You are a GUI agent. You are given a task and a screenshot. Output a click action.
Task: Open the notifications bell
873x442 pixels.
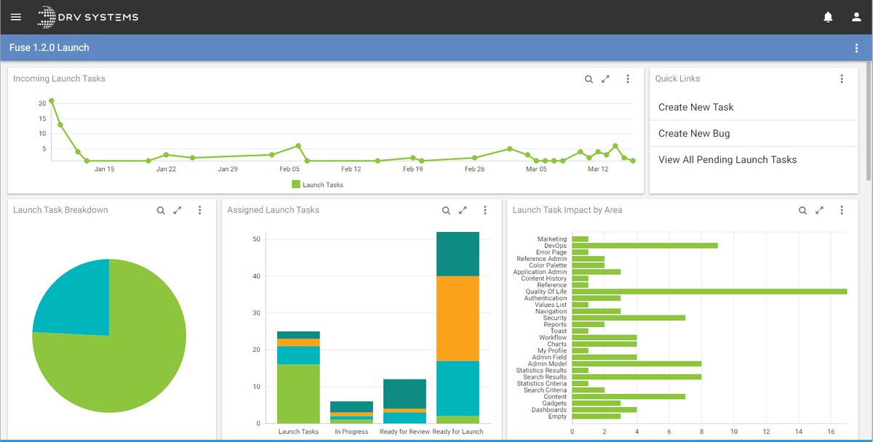coord(828,17)
